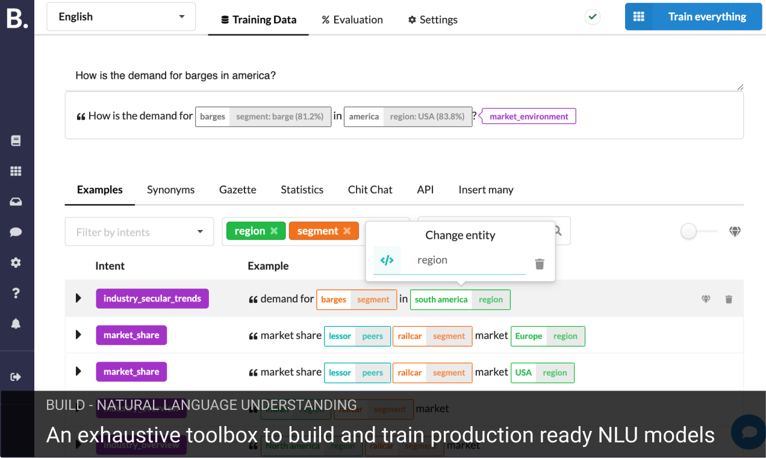Open the notifications bell icon in sidebar
766x458 pixels.
tap(16, 324)
